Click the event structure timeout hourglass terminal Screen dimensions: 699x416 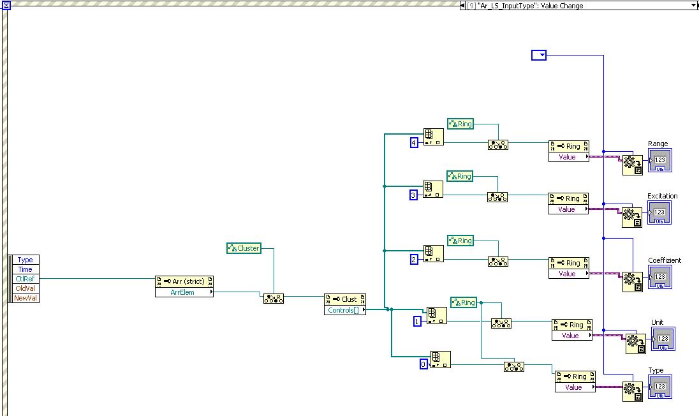6,6
